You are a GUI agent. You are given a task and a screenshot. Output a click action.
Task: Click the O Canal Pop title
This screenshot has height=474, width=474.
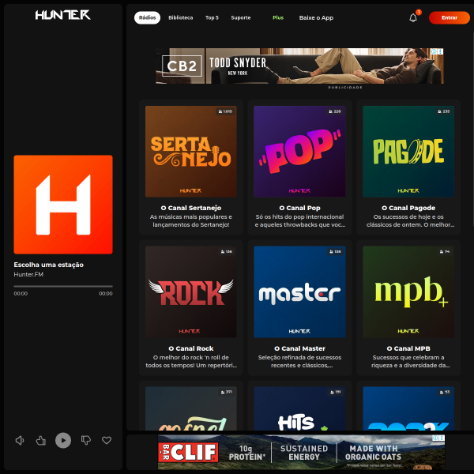click(x=299, y=208)
